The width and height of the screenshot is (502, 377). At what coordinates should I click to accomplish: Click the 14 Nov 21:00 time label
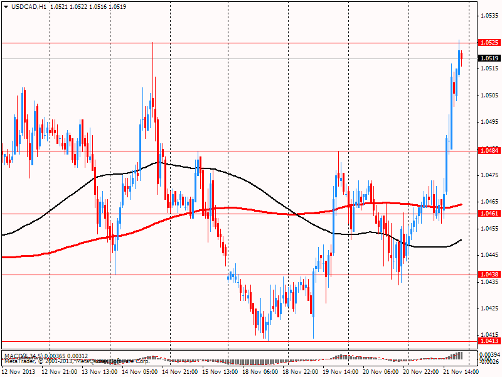tap(180, 372)
